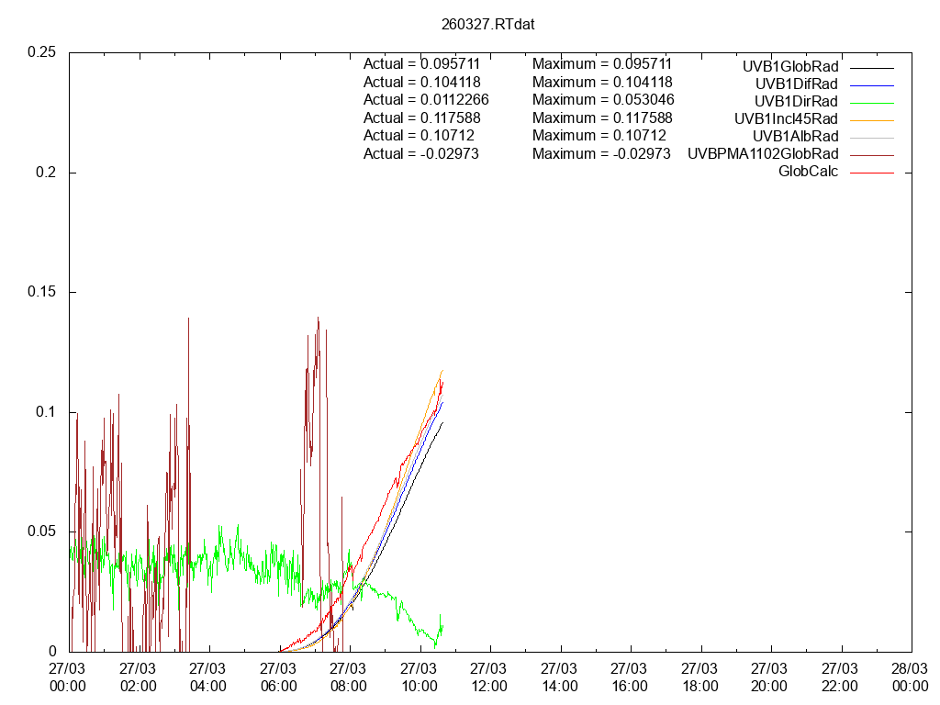Select the UVBPMA1102GlobRad legend label
Screen dimensions: 940x705
(x=763, y=153)
